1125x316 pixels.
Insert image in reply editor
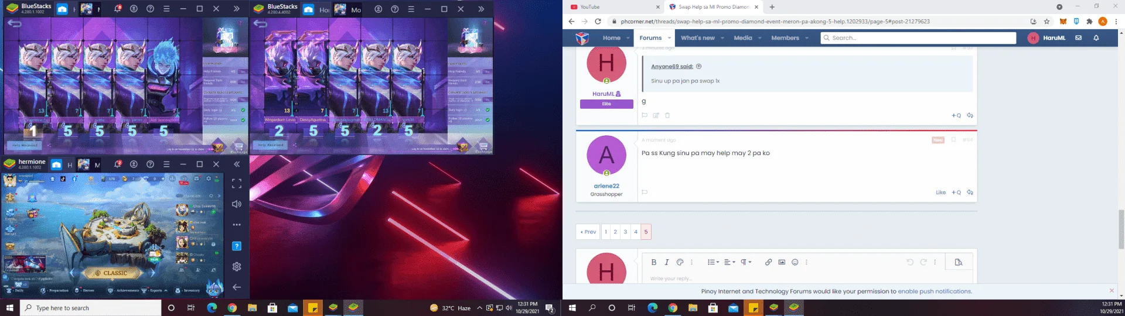click(782, 262)
